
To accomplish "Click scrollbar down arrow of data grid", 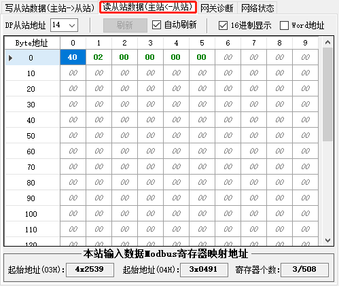I will [x=327, y=240].
